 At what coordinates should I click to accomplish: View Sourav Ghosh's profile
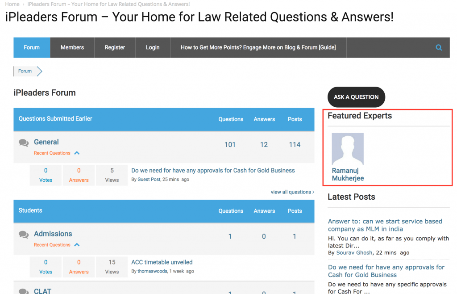coord(354,252)
